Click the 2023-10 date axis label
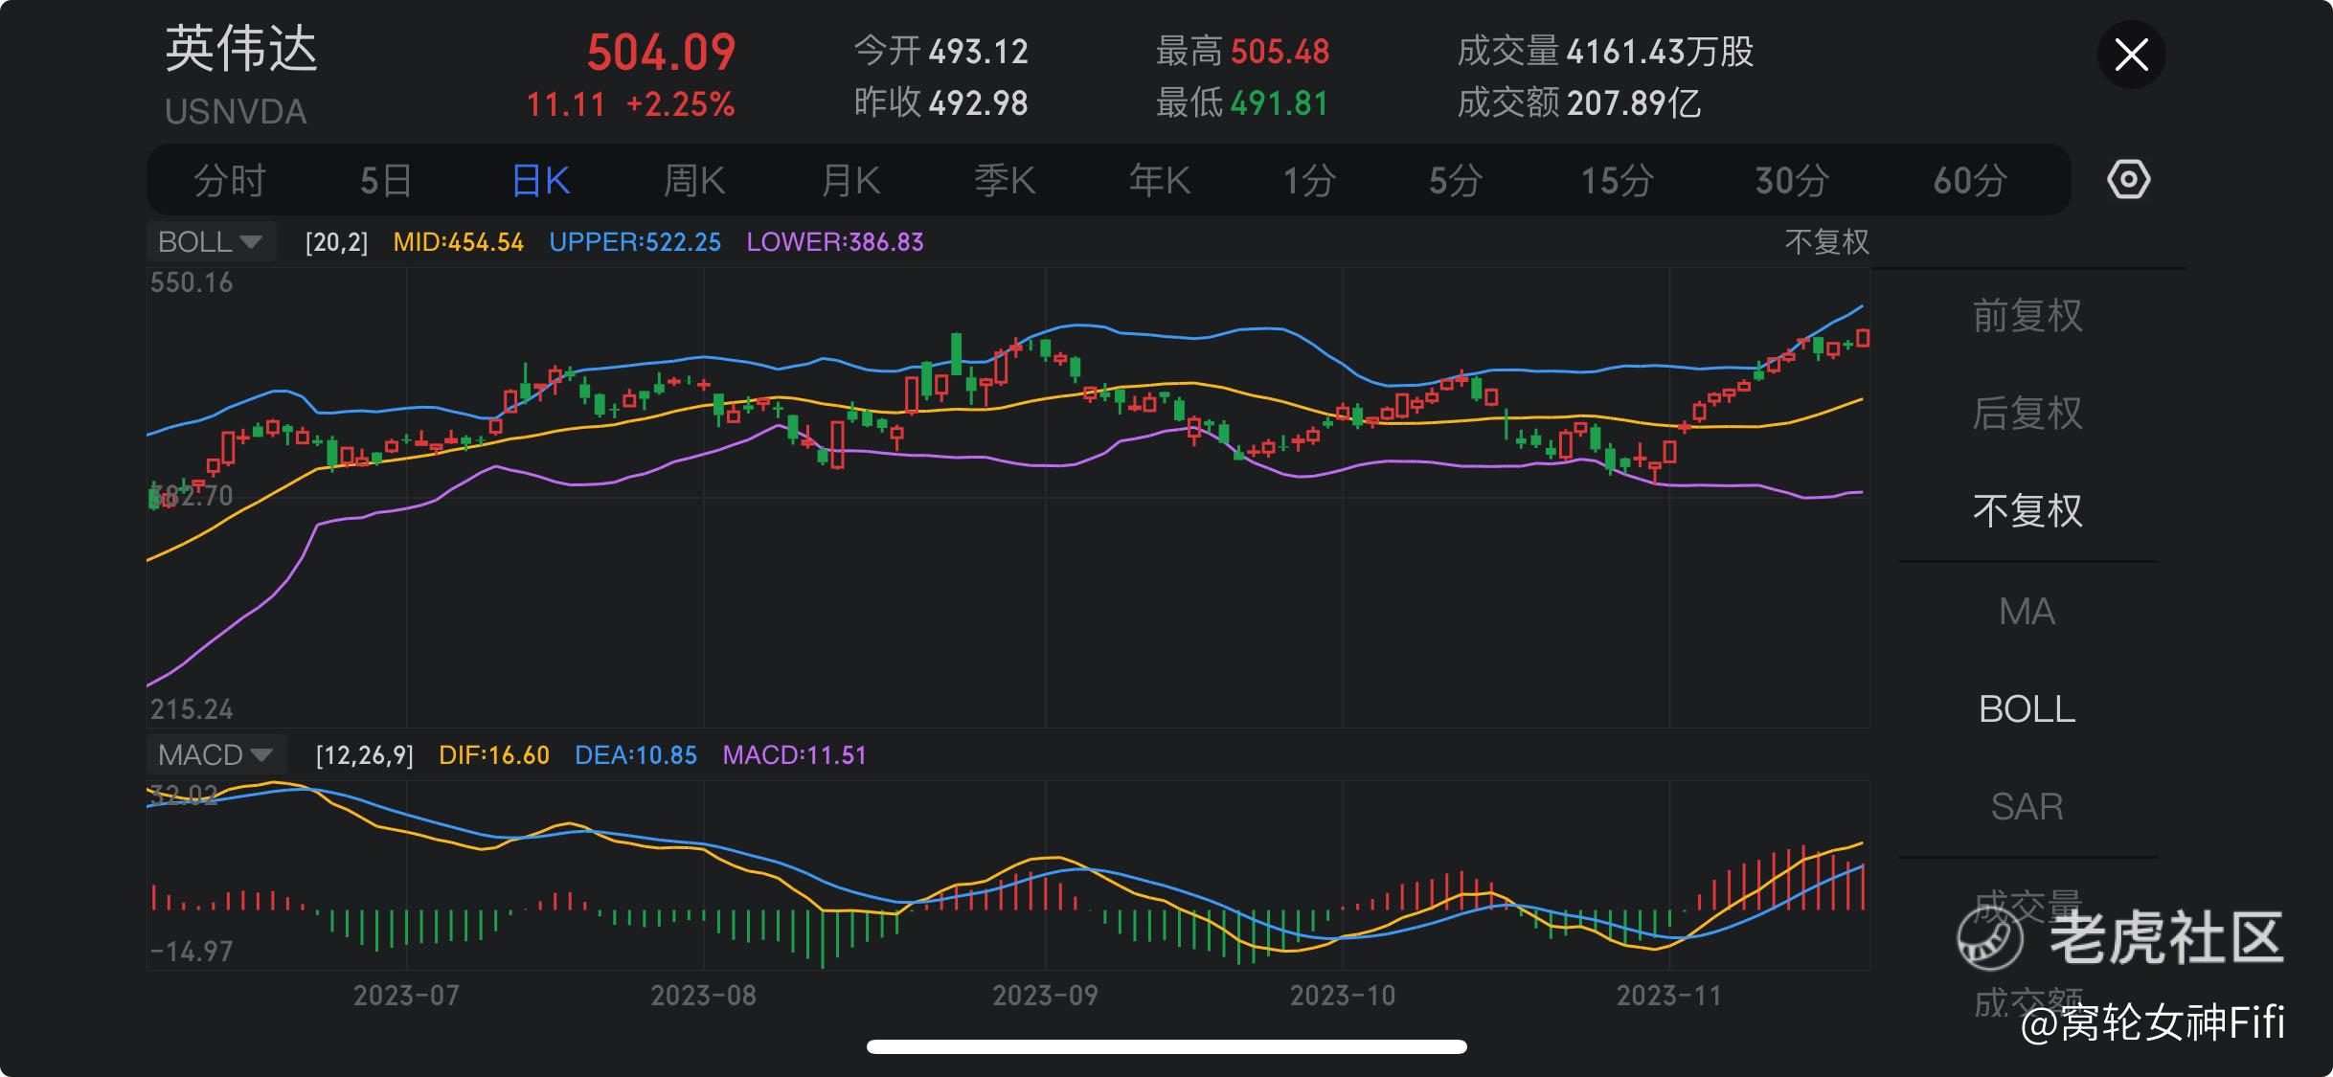 coord(1343,996)
